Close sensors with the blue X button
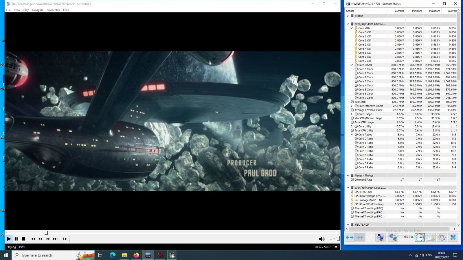463x260 pixels. pyautogui.click(x=453, y=237)
